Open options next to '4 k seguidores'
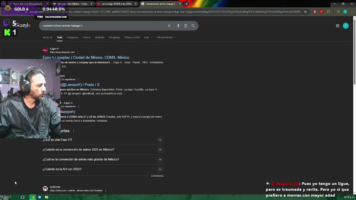Screen dimensions: 356x200 [78, 106]
